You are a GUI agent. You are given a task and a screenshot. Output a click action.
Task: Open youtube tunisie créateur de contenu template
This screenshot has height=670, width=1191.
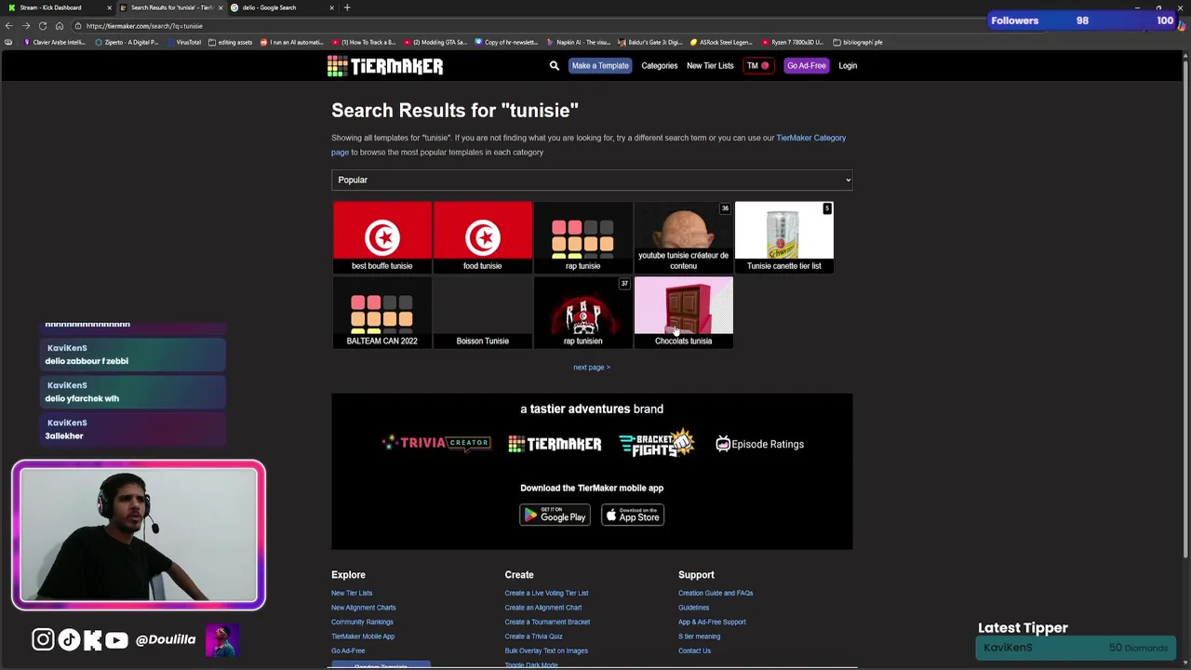click(683, 237)
